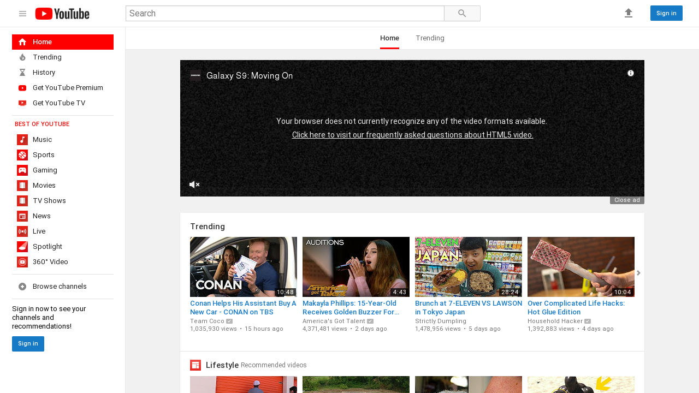
Task: Open the Sports channel
Action: tap(63, 155)
